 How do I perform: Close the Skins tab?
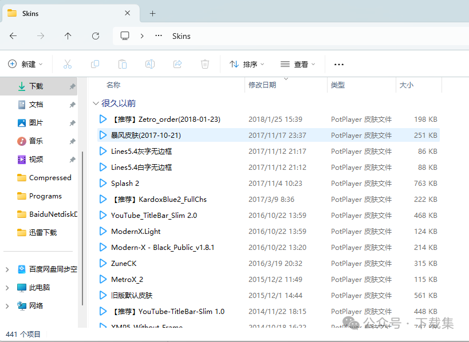[x=128, y=13]
